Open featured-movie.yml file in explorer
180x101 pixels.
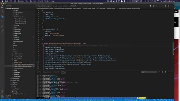(x=20, y=23)
